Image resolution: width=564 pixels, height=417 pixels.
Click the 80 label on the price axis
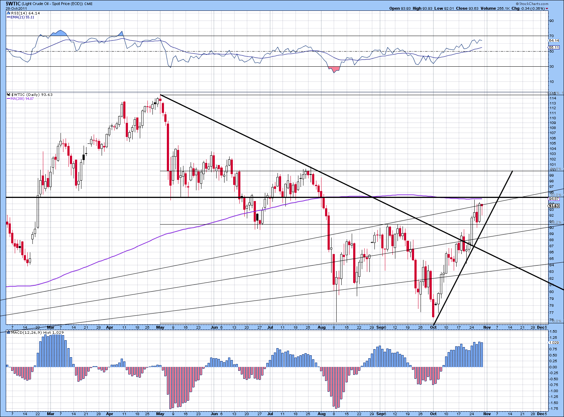pos(551,292)
